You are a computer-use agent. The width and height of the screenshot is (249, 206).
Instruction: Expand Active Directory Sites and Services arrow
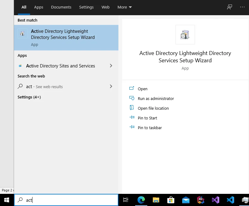(111, 66)
